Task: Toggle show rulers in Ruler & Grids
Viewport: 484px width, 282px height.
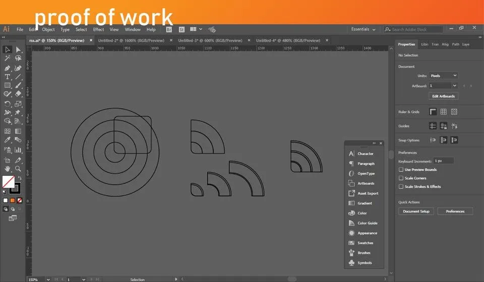Action: point(433,112)
